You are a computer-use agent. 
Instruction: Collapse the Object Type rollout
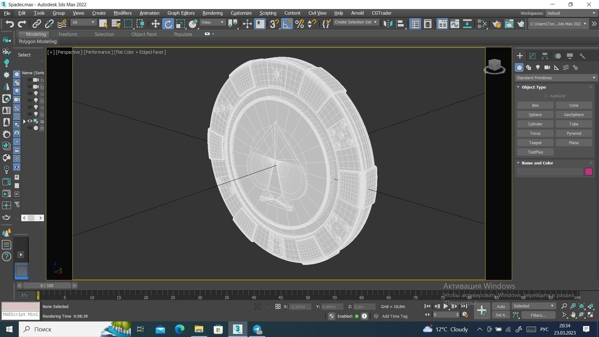point(519,87)
